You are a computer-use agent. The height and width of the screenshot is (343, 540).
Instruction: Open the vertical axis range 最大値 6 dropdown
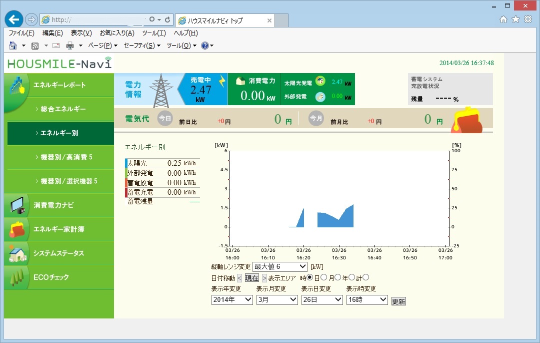[279, 267]
